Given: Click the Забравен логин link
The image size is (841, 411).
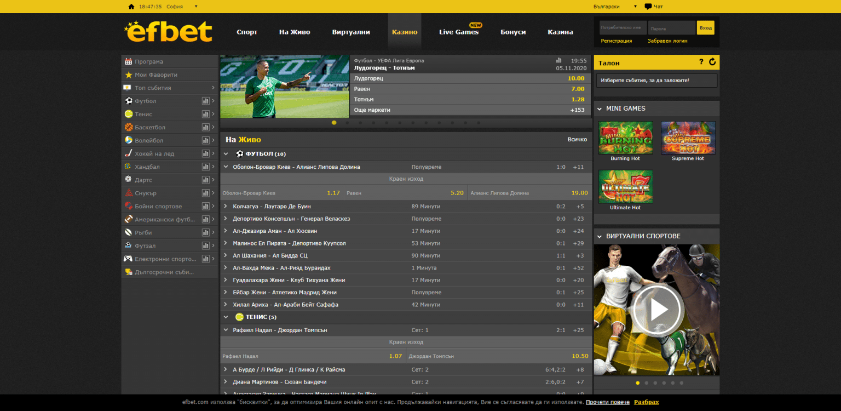Looking at the screenshot, I should pos(667,41).
